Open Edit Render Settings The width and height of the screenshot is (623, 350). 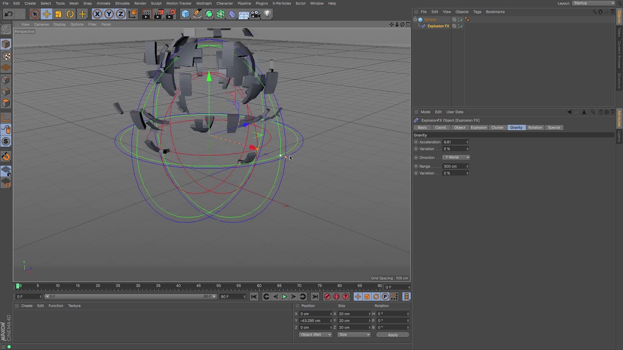click(170, 14)
